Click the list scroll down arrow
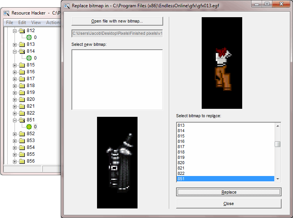 (278, 179)
